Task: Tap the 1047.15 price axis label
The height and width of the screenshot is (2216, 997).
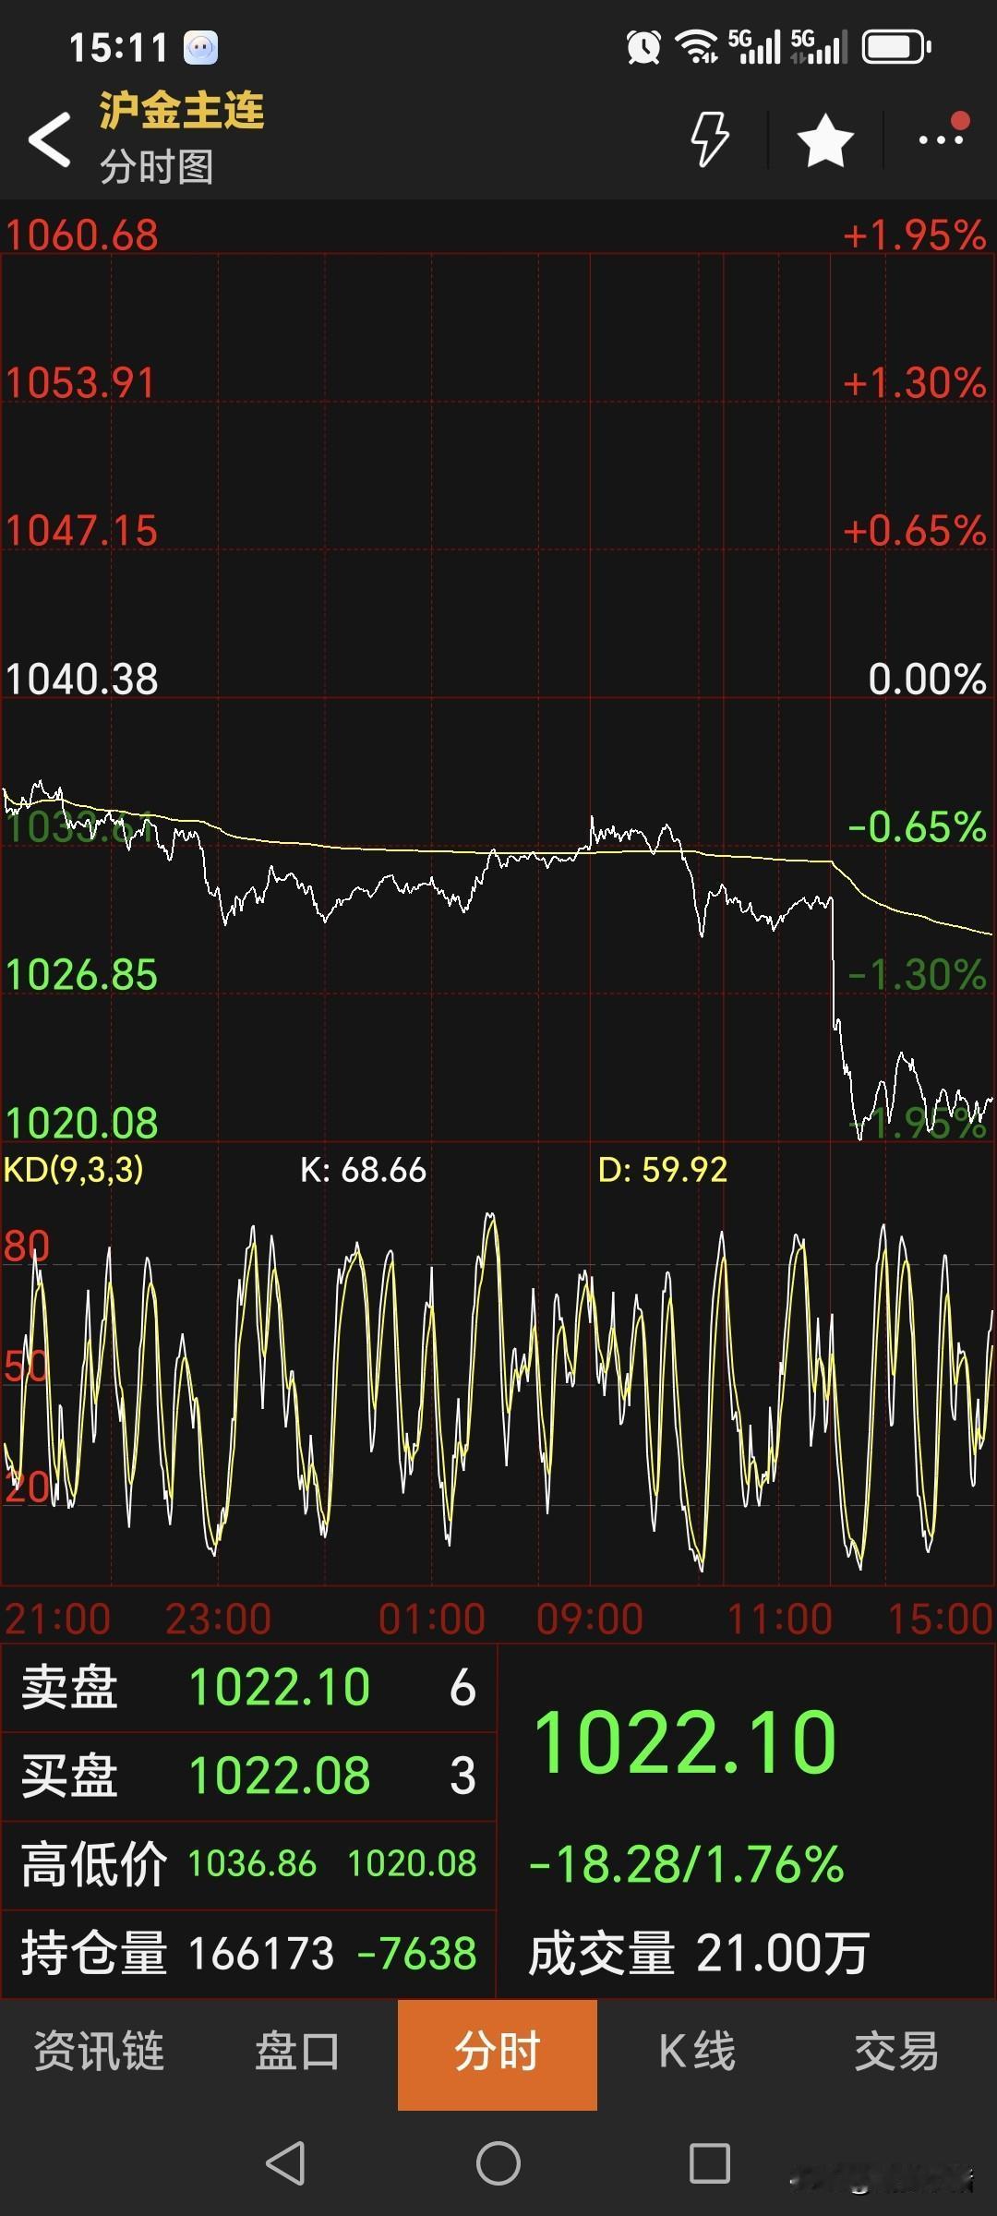Action: 82,531
